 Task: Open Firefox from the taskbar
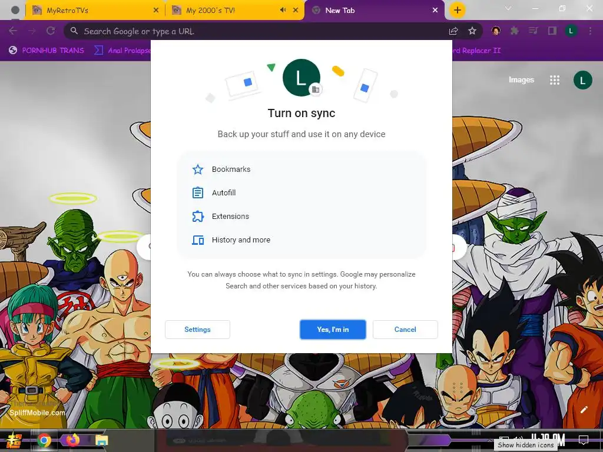[72, 440]
